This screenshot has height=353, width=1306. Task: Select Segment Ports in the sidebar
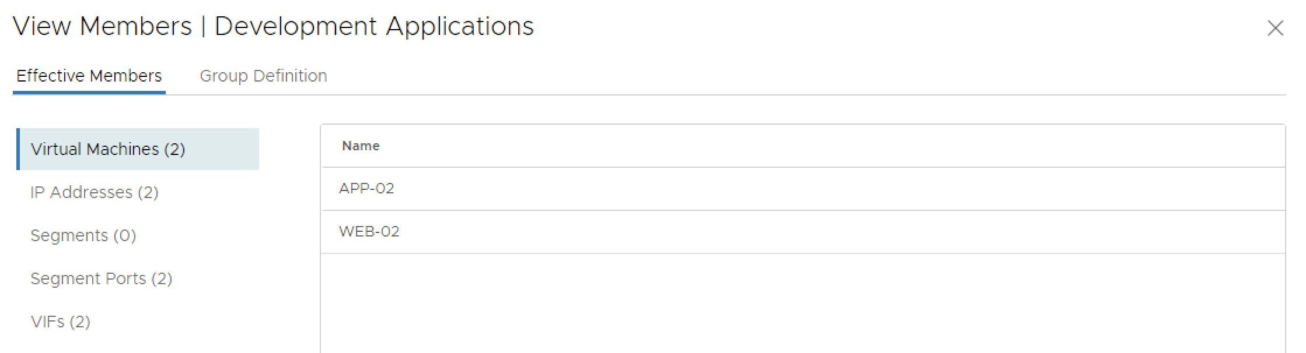point(101,279)
